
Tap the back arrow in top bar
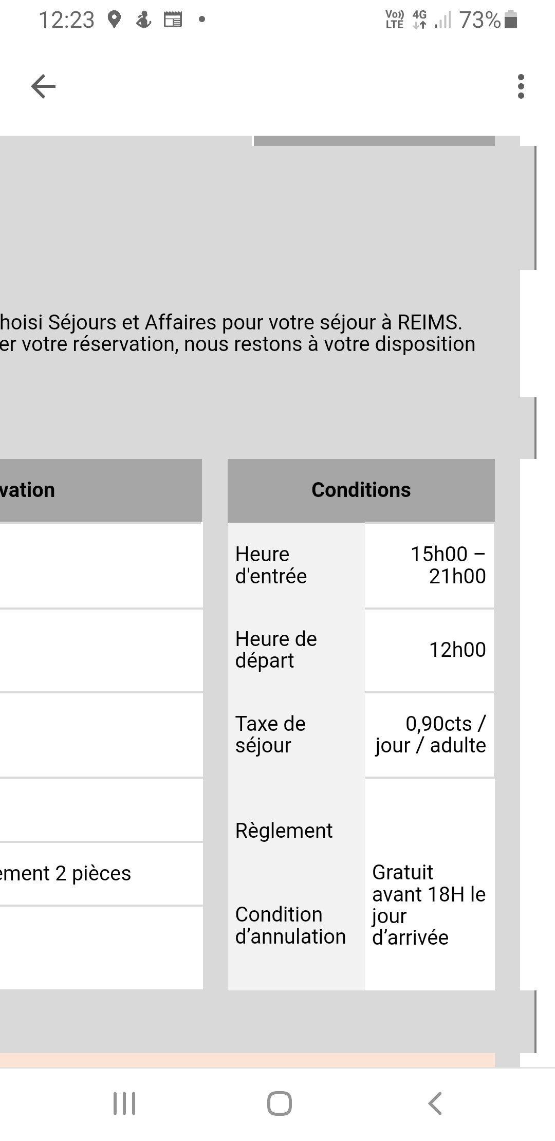[x=43, y=86]
